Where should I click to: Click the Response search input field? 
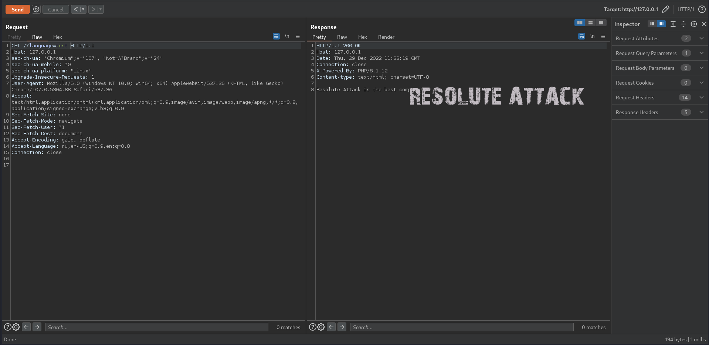461,327
